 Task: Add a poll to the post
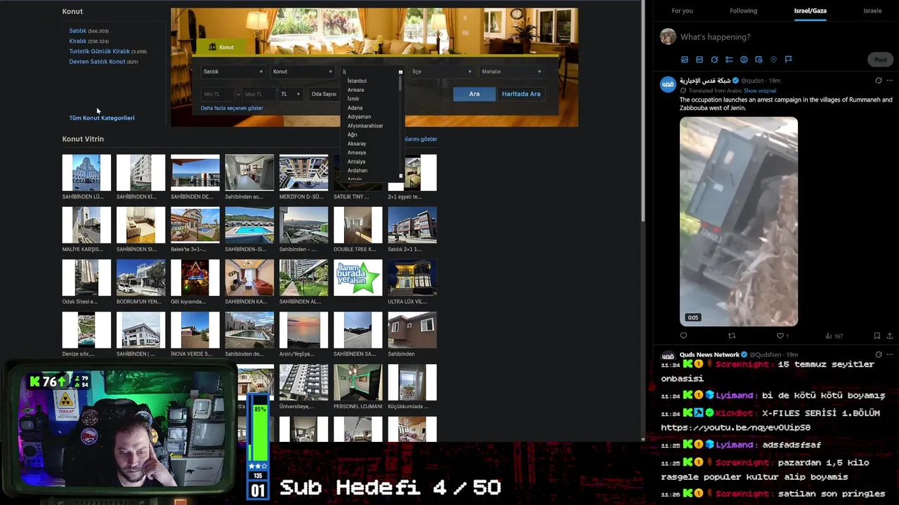[x=729, y=60]
